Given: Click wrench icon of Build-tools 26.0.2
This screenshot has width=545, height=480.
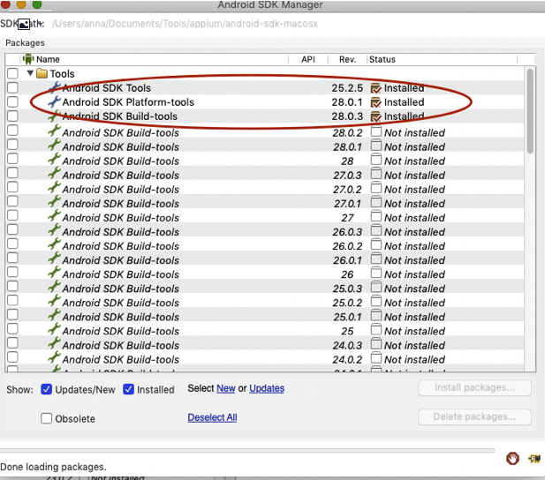Looking at the screenshot, I should (54, 244).
